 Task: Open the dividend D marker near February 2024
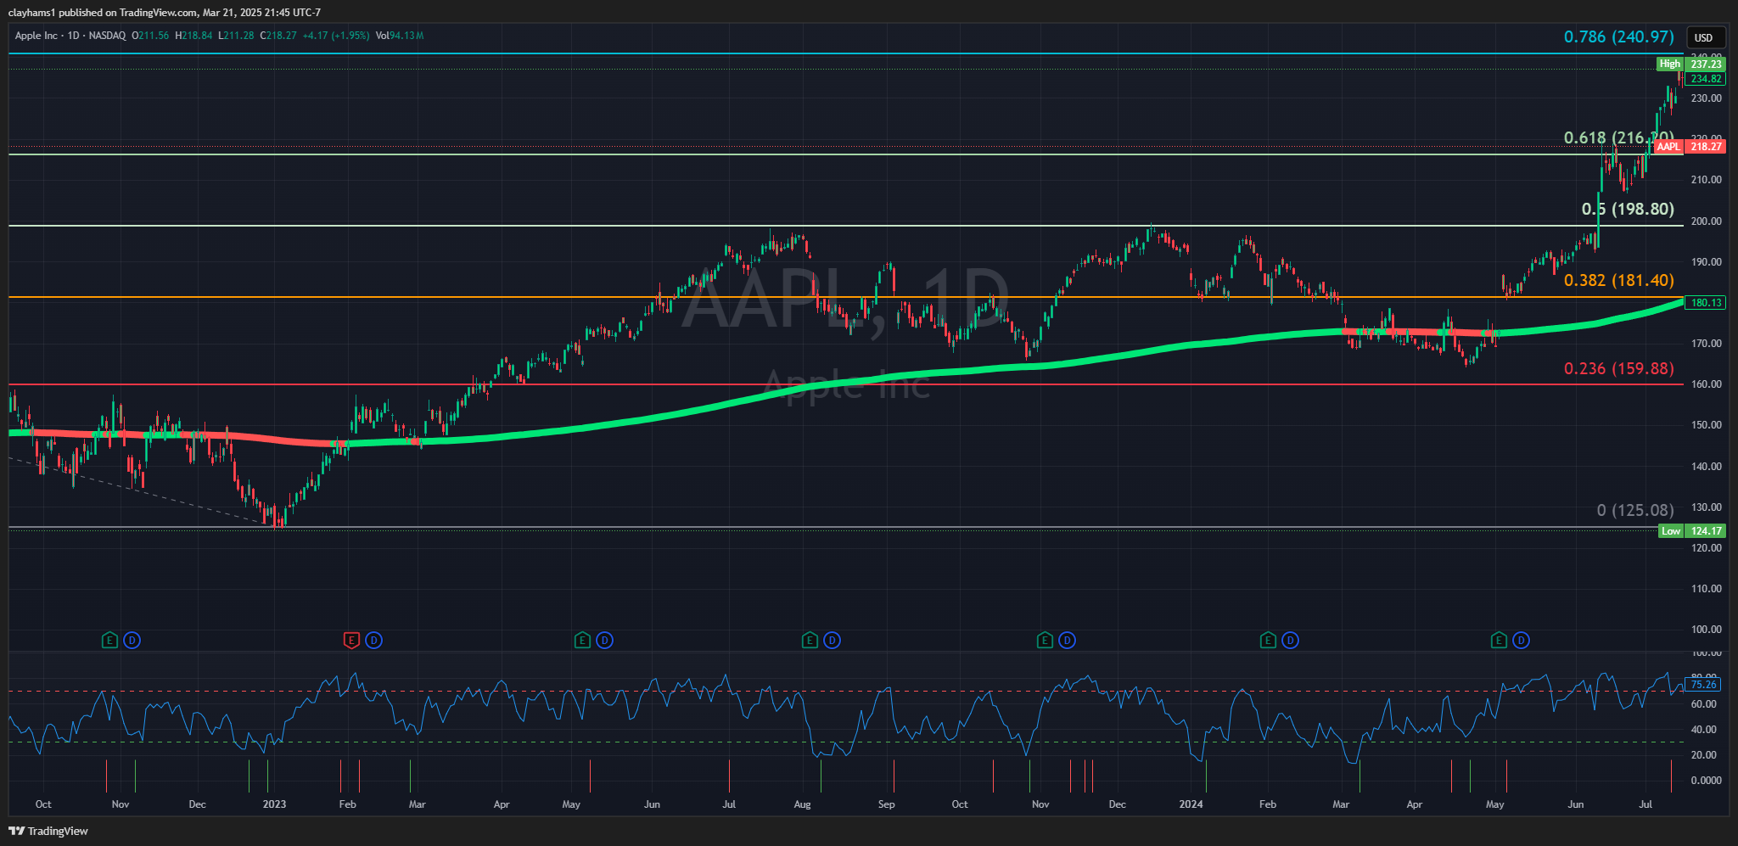click(x=1290, y=641)
